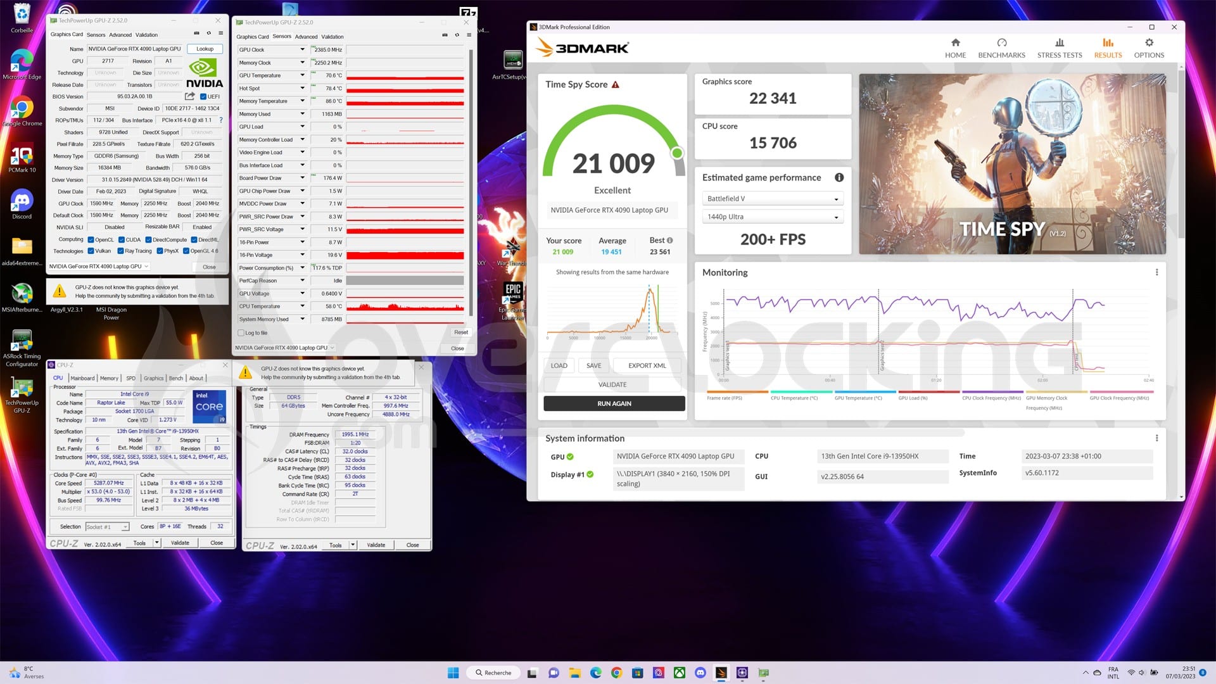Expand the Battlefield V game dropdown
The width and height of the screenshot is (1216, 684).
pos(772,199)
